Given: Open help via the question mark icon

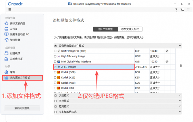Looking at the screenshot, I should pos(176,10).
